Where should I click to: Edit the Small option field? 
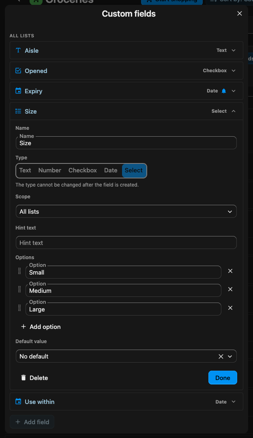(123, 272)
